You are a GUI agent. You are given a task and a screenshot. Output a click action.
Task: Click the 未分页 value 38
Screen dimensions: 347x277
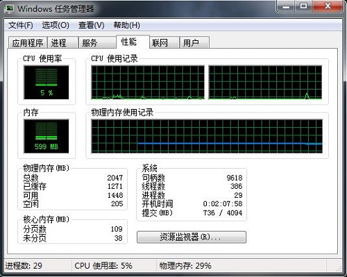(x=119, y=238)
